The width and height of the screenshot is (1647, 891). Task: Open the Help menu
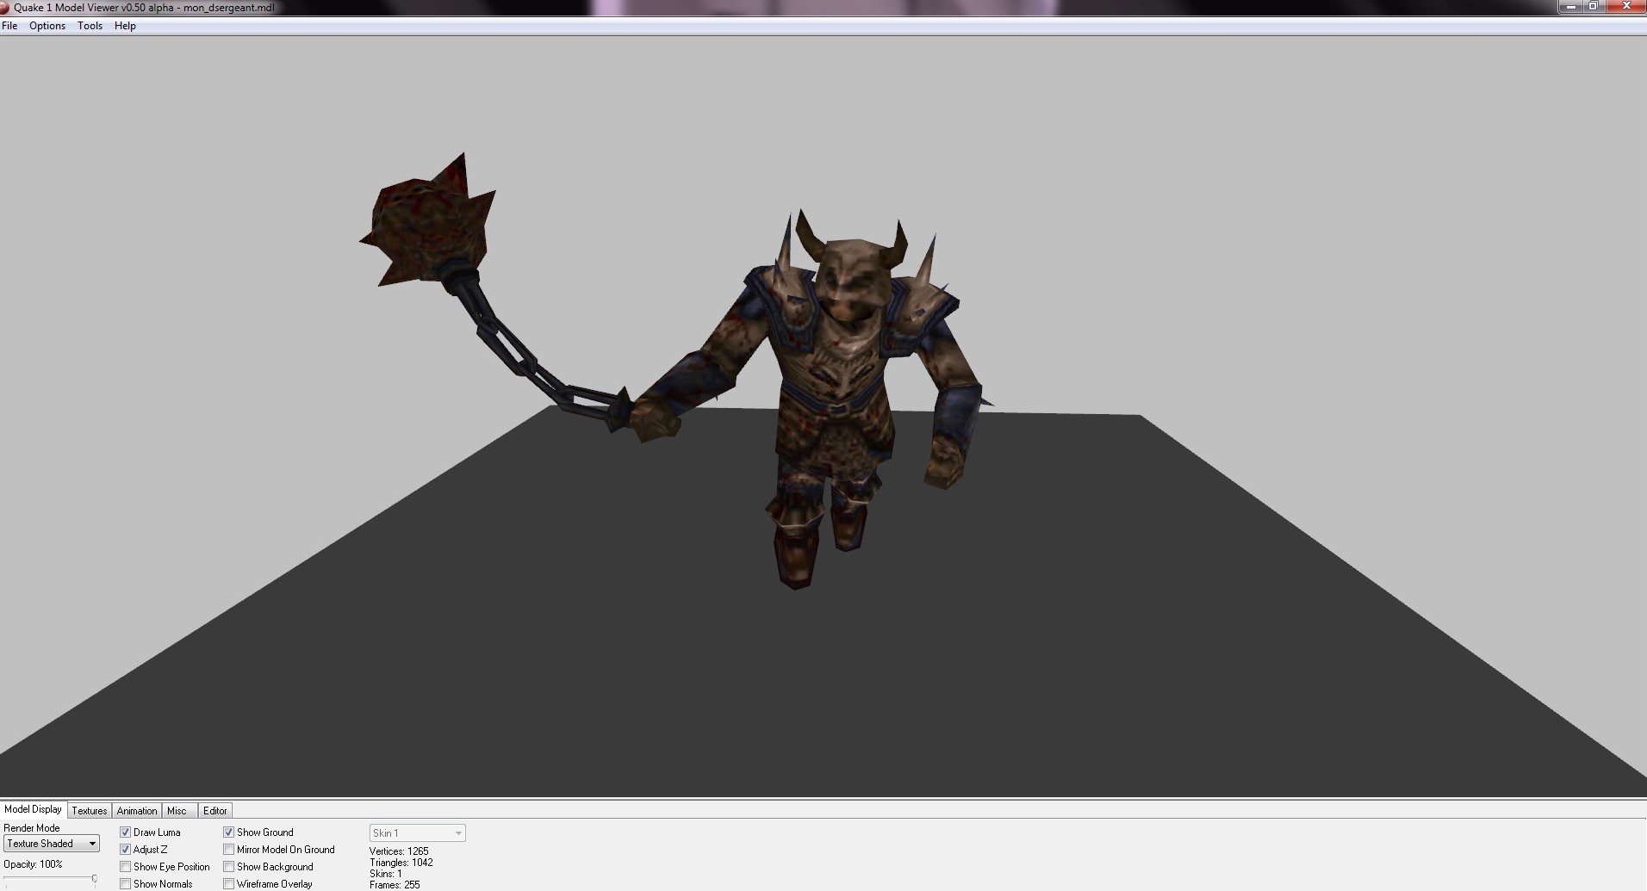[x=125, y=26]
